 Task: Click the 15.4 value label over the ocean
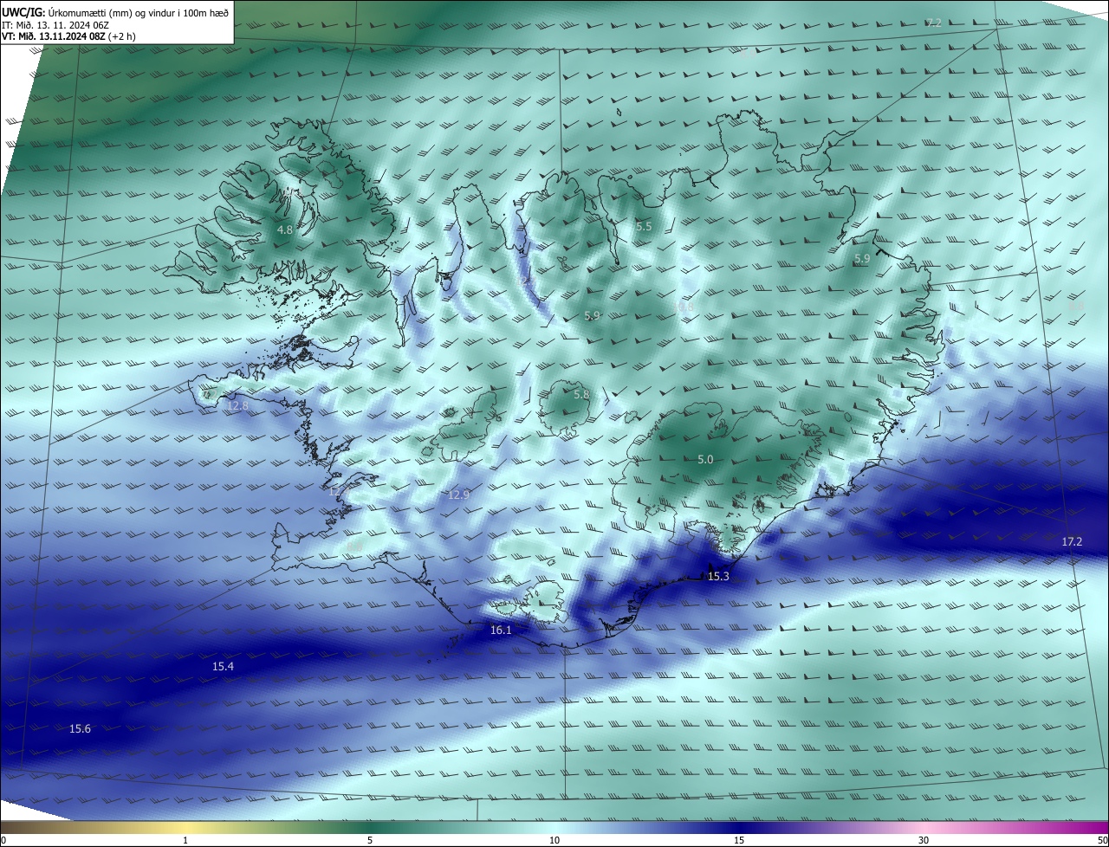pyautogui.click(x=223, y=667)
